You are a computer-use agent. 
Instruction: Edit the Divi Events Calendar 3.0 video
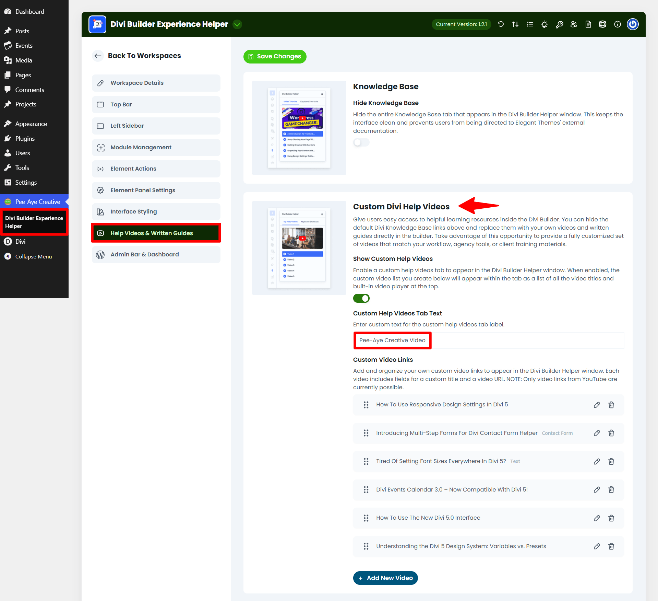(x=597, y=489)
